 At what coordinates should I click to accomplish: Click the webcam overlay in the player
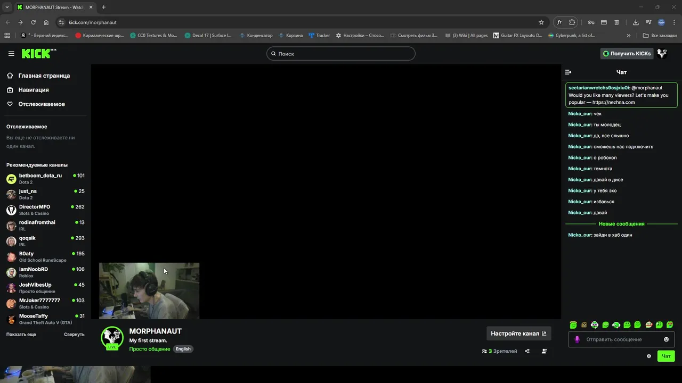tap(149, 290)
